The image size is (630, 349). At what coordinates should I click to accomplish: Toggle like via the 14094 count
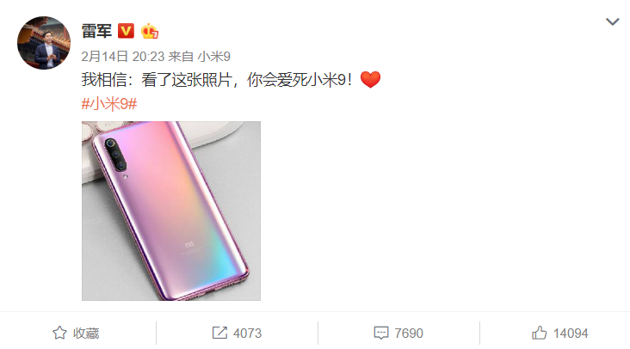point(571,334)
